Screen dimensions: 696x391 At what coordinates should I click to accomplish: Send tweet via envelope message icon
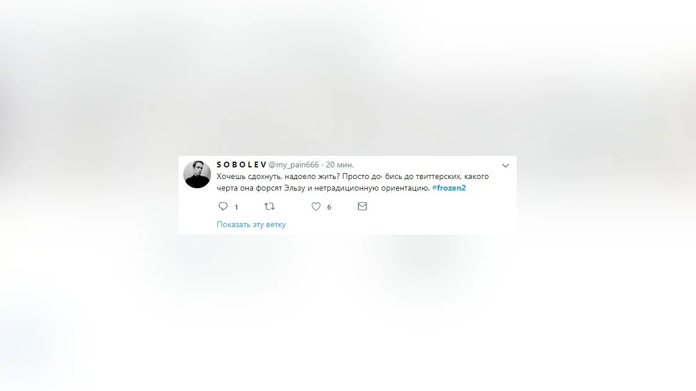tap(362, 206)
